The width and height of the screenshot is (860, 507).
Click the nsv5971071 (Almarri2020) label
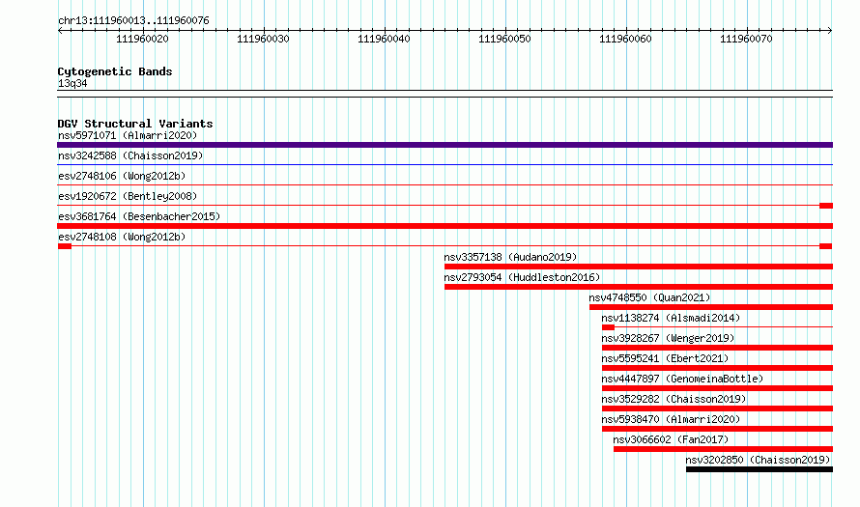pyautogui.click(x=128, y=135)
